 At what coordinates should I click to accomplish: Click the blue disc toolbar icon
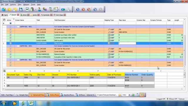(63, 9)
